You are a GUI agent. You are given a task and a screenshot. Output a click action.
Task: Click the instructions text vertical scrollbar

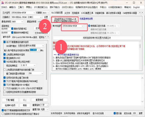pos(140,55)
